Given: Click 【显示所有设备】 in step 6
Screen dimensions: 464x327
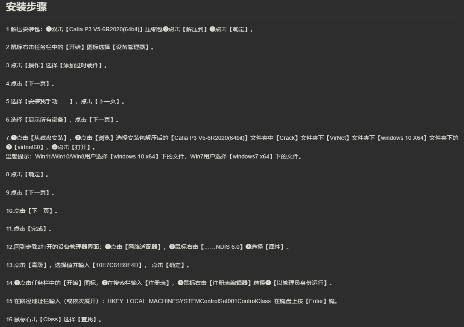Looking at the screenshot, I should point(45,120).
